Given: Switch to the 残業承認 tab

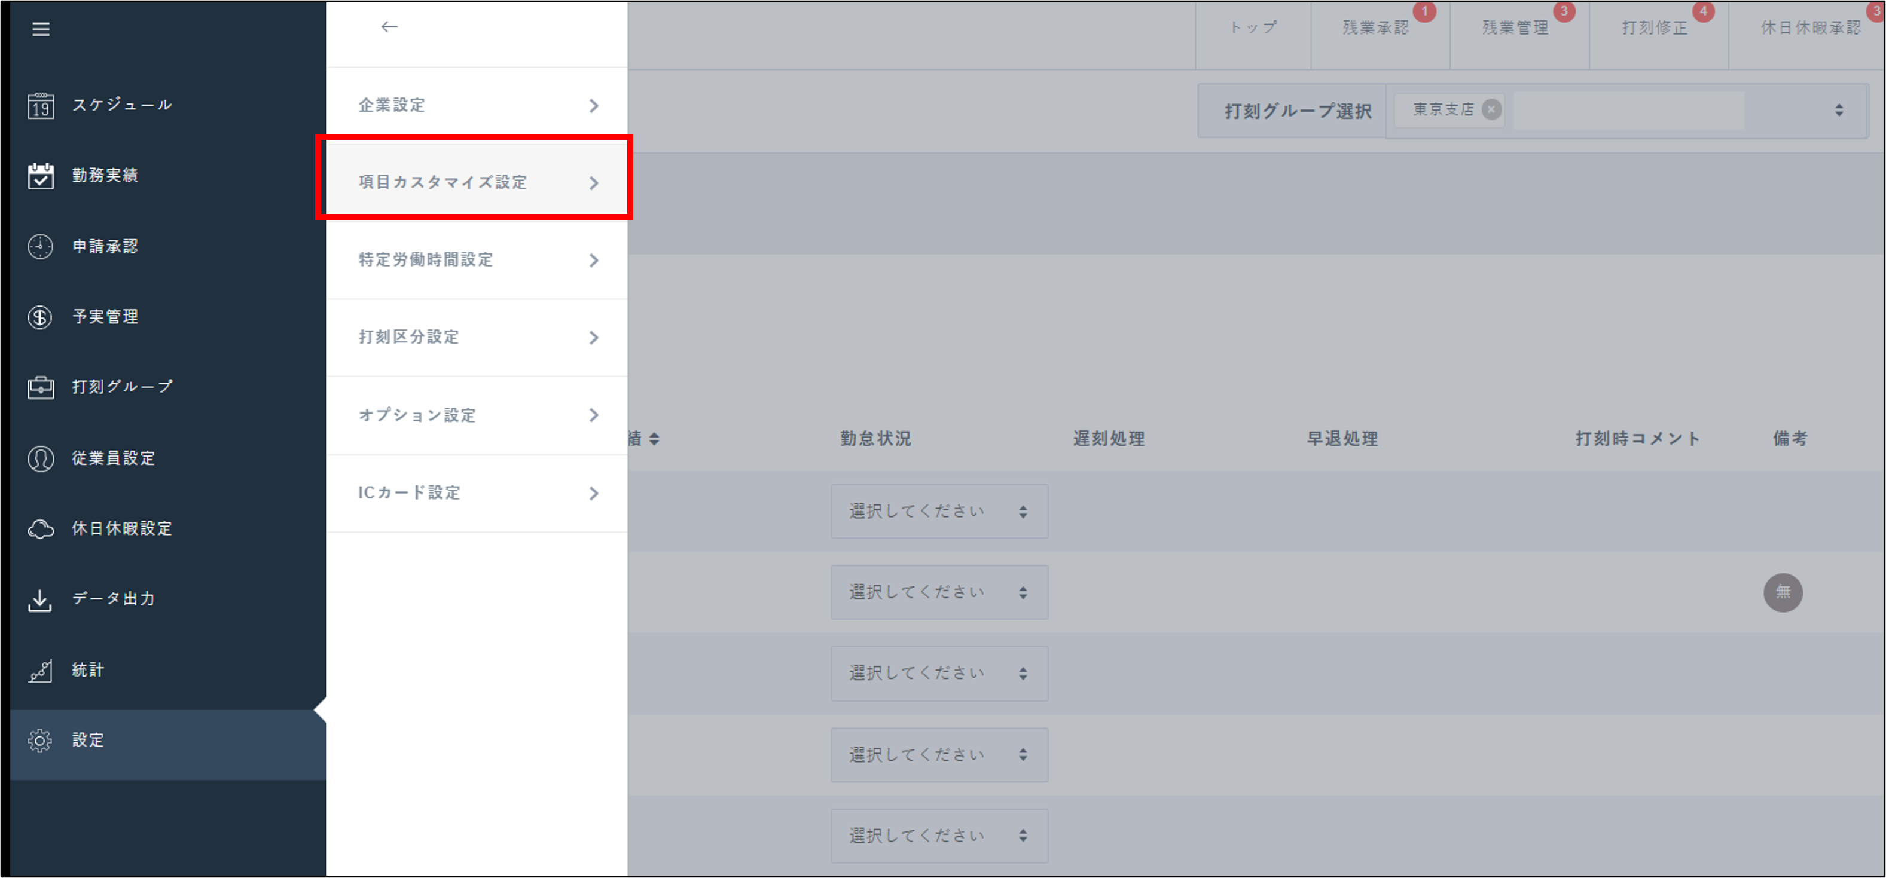Looking at the screenshot, I should [x=1375, y=28].
